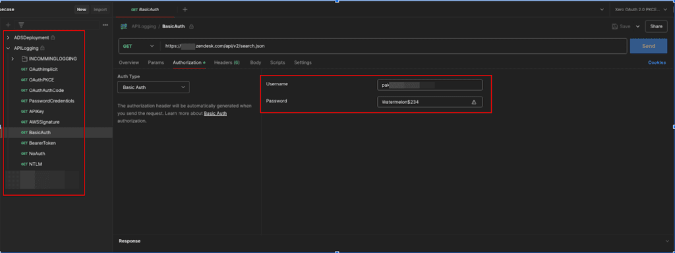Click the warning icon in Password field
675x253 pixels.
click(x=474, y=102)
